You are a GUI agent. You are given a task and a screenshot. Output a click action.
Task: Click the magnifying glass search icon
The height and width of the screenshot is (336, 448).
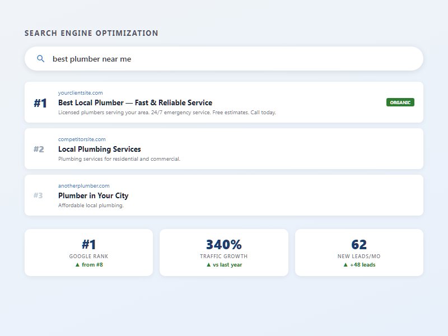[40, 59]
